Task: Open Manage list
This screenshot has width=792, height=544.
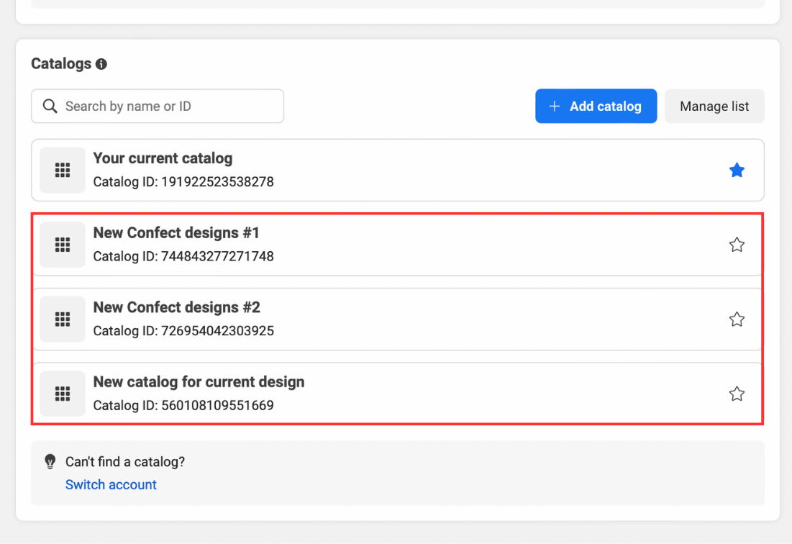Action: coord(714,106)
